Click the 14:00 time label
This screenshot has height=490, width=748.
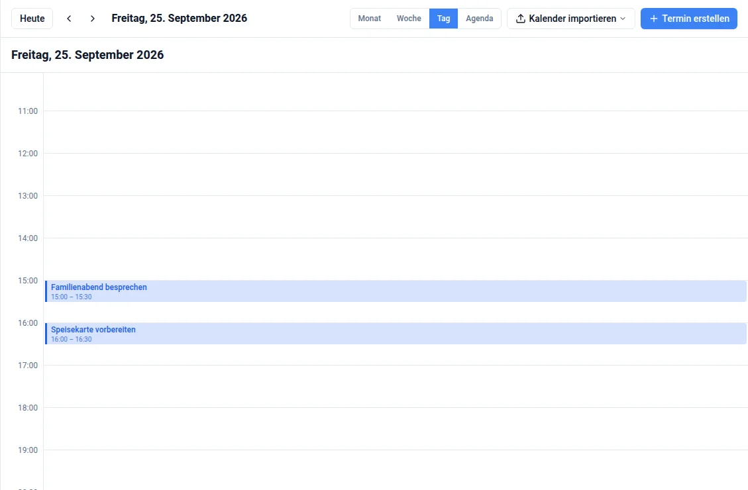(x=28, y=238)
